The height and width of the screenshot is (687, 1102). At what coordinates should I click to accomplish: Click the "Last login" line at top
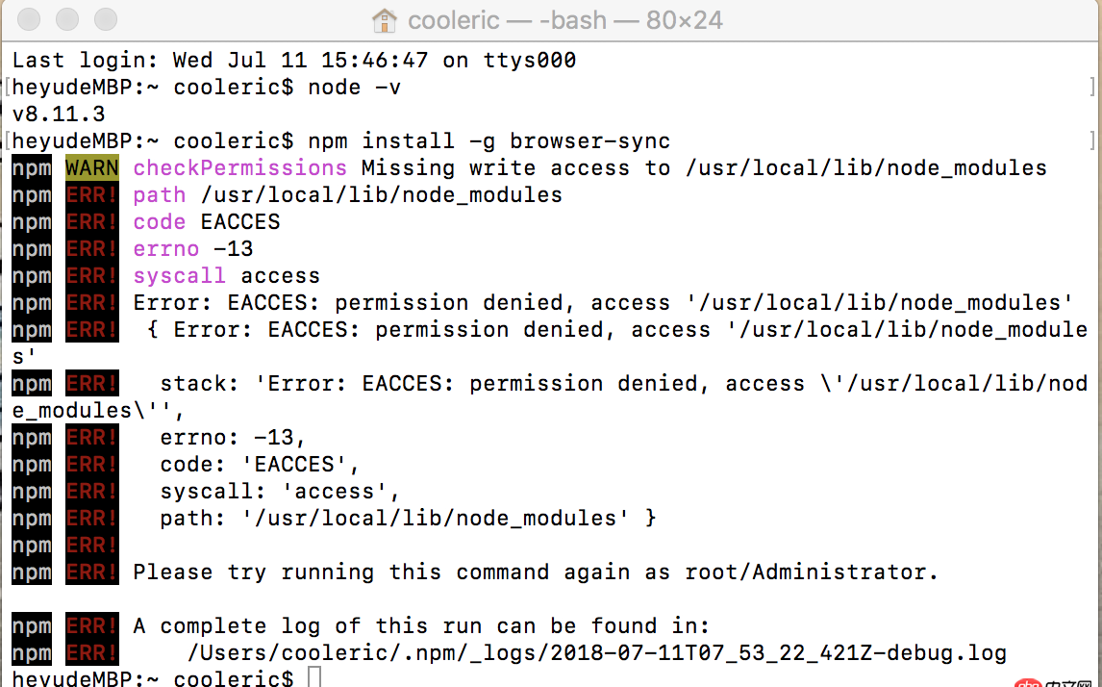(x=293, y=61)
